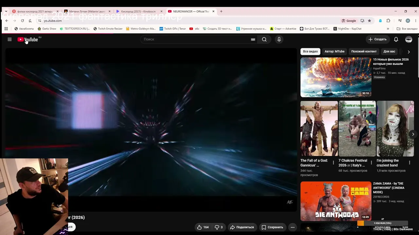Switch to the Мелани Лоран tab
Screen dimensions: 419x235
(87, 11)
